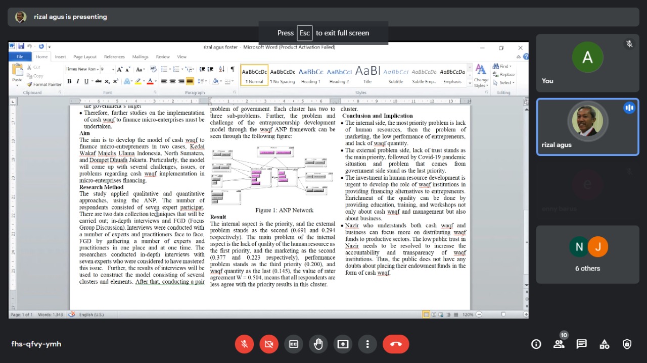The width and height of the screenshot is (647, 363).
Task: Leave the call with the red hang-up button
Action: tap(396, 344)
